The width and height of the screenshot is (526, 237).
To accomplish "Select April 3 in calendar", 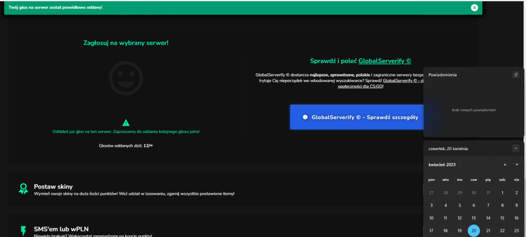I will [x=431, y=205].
